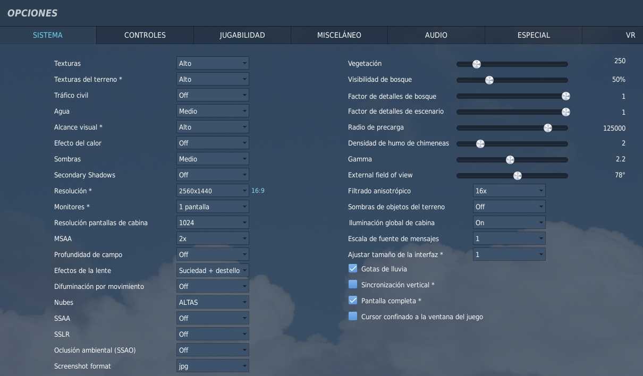This screenshot has width=643, height=376.
Task: Open the MSAA dropdown
Action: pyautogui.click(x=213, y=238)
